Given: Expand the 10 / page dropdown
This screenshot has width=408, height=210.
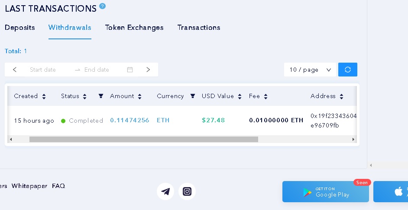Looking at the screenshot, I should pyautogui.click(x=310, y=70).
